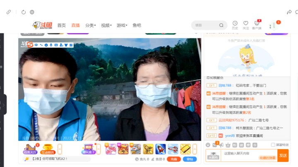Click the chat crown noble icon
Screen dimensions: 298x167
[x=228, y=145]
